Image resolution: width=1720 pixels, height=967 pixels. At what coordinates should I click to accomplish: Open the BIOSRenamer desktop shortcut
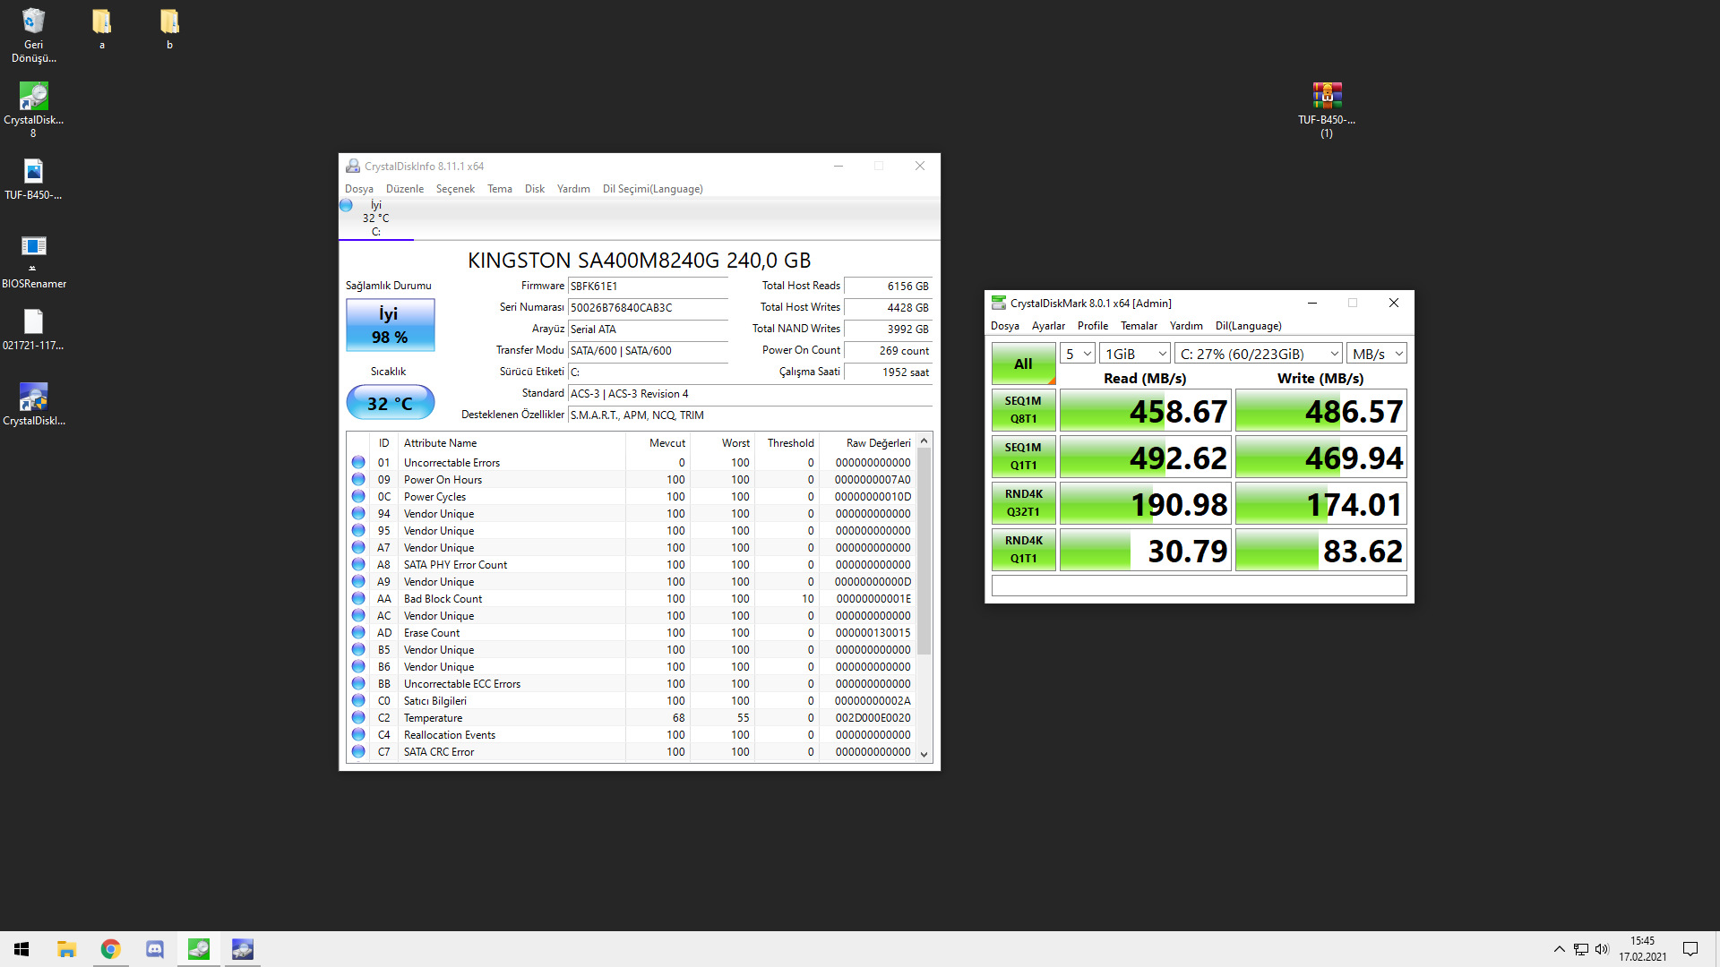coord(33,248)
